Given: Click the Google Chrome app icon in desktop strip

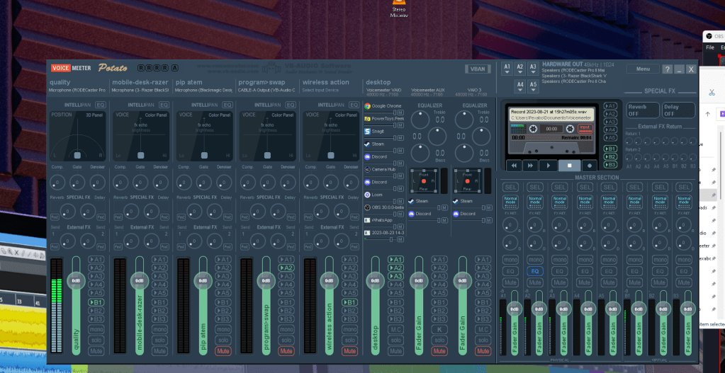Looking at the screenshot, I should coord(367,106).
